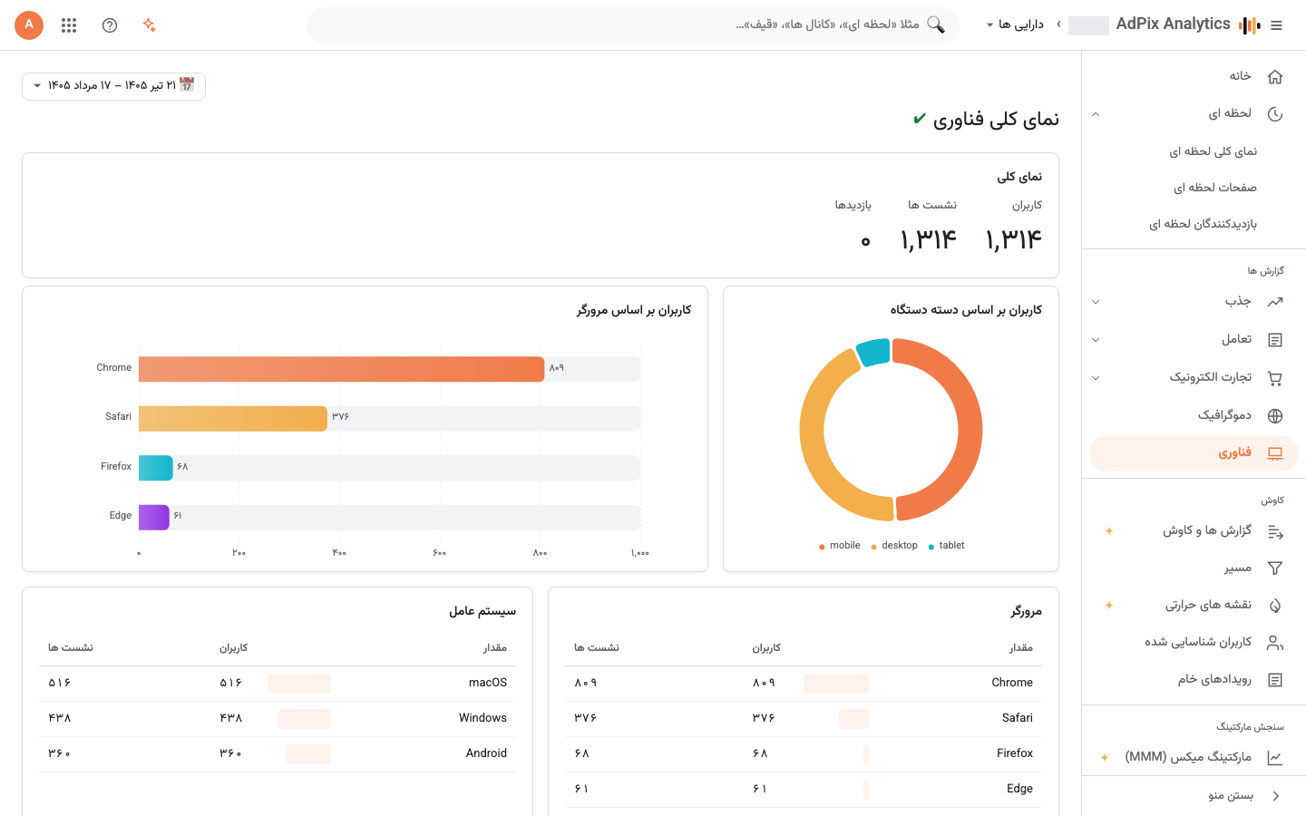Click the funnel icon for مسیر

click(1275, 568)
